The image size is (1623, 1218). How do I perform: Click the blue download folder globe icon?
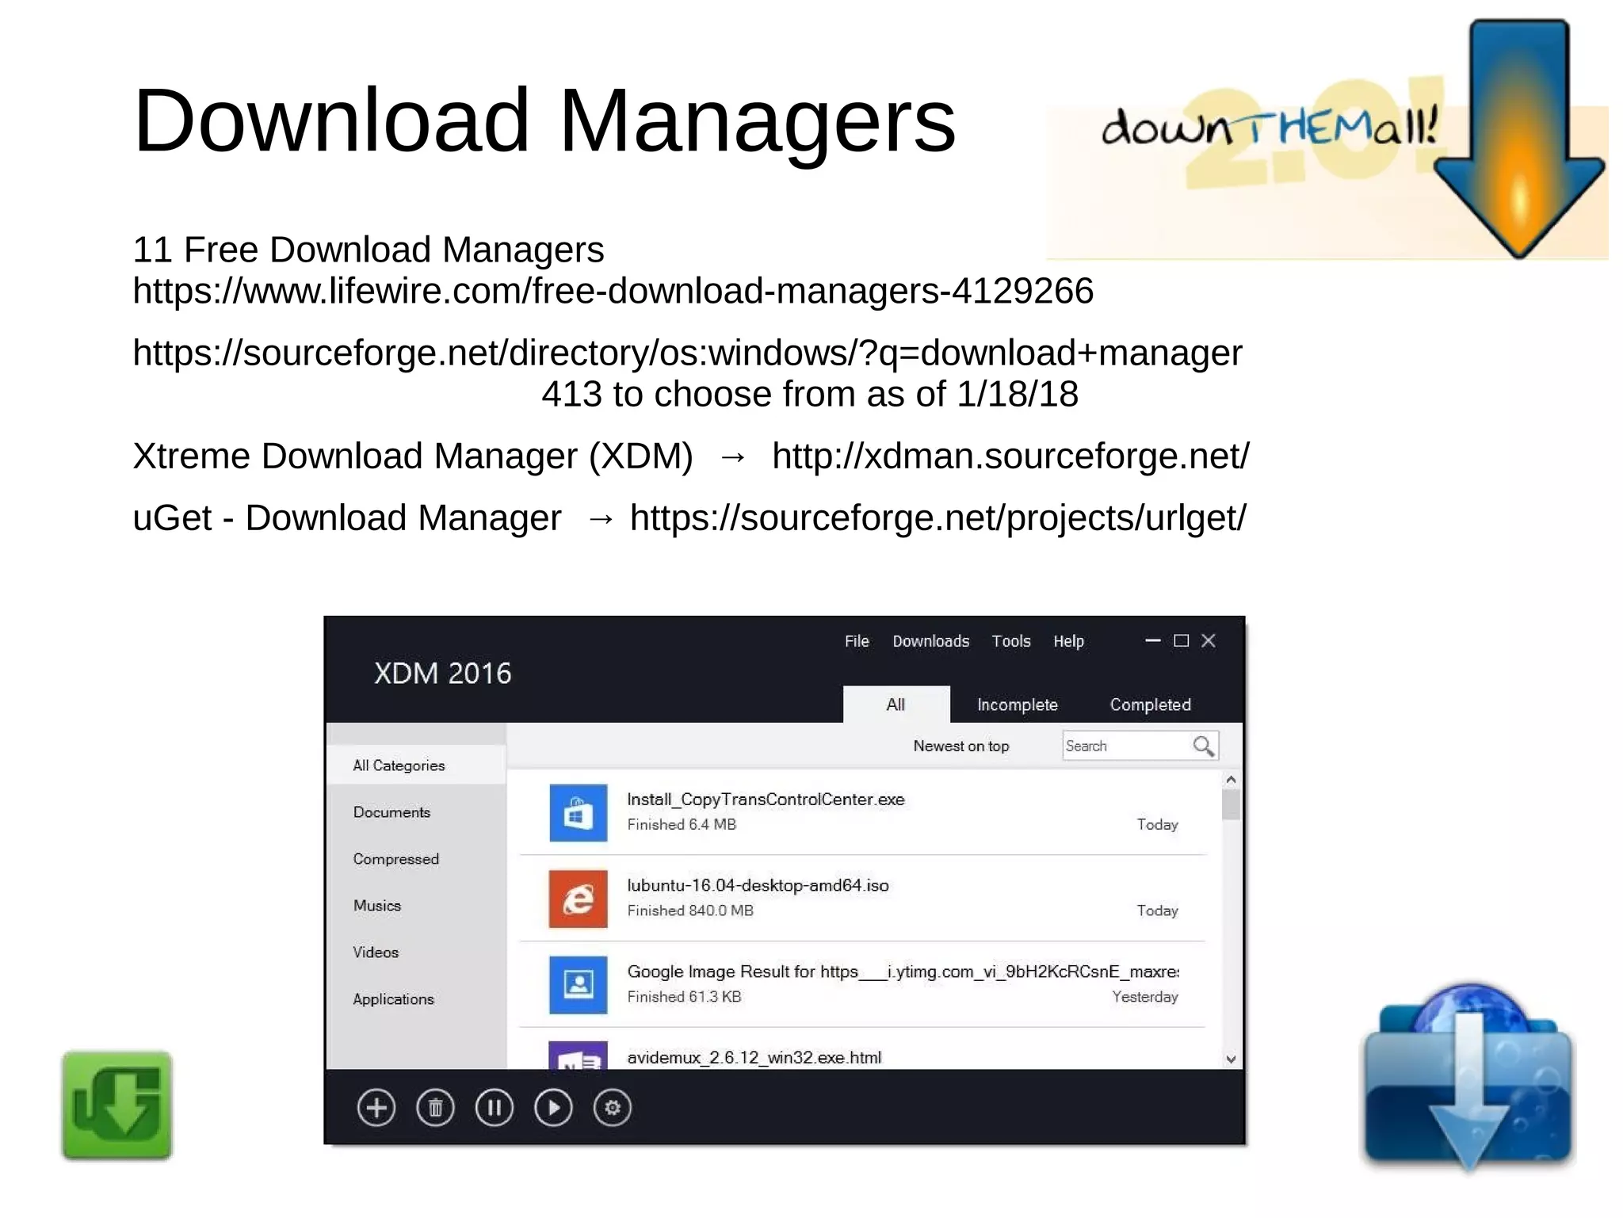1468,1078
